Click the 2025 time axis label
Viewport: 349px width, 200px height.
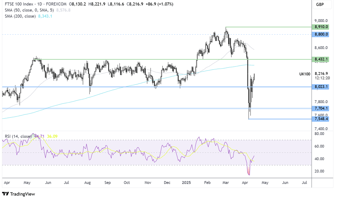(186, 183)
